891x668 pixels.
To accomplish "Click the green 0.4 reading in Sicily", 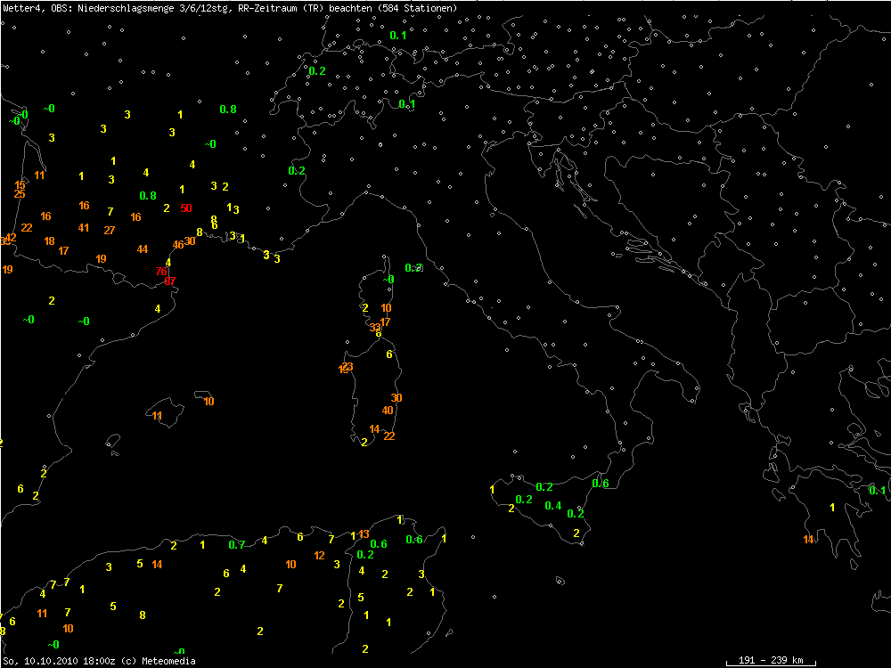I will pyautogui.click(x=552, y=506).
